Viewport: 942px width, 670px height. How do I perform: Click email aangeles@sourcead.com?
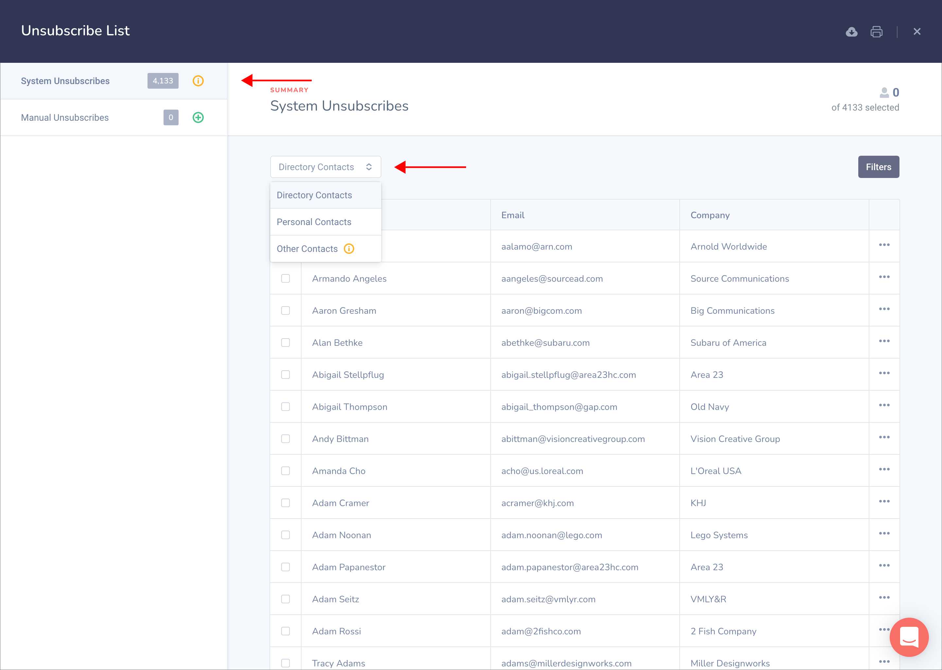click(552, 278)
